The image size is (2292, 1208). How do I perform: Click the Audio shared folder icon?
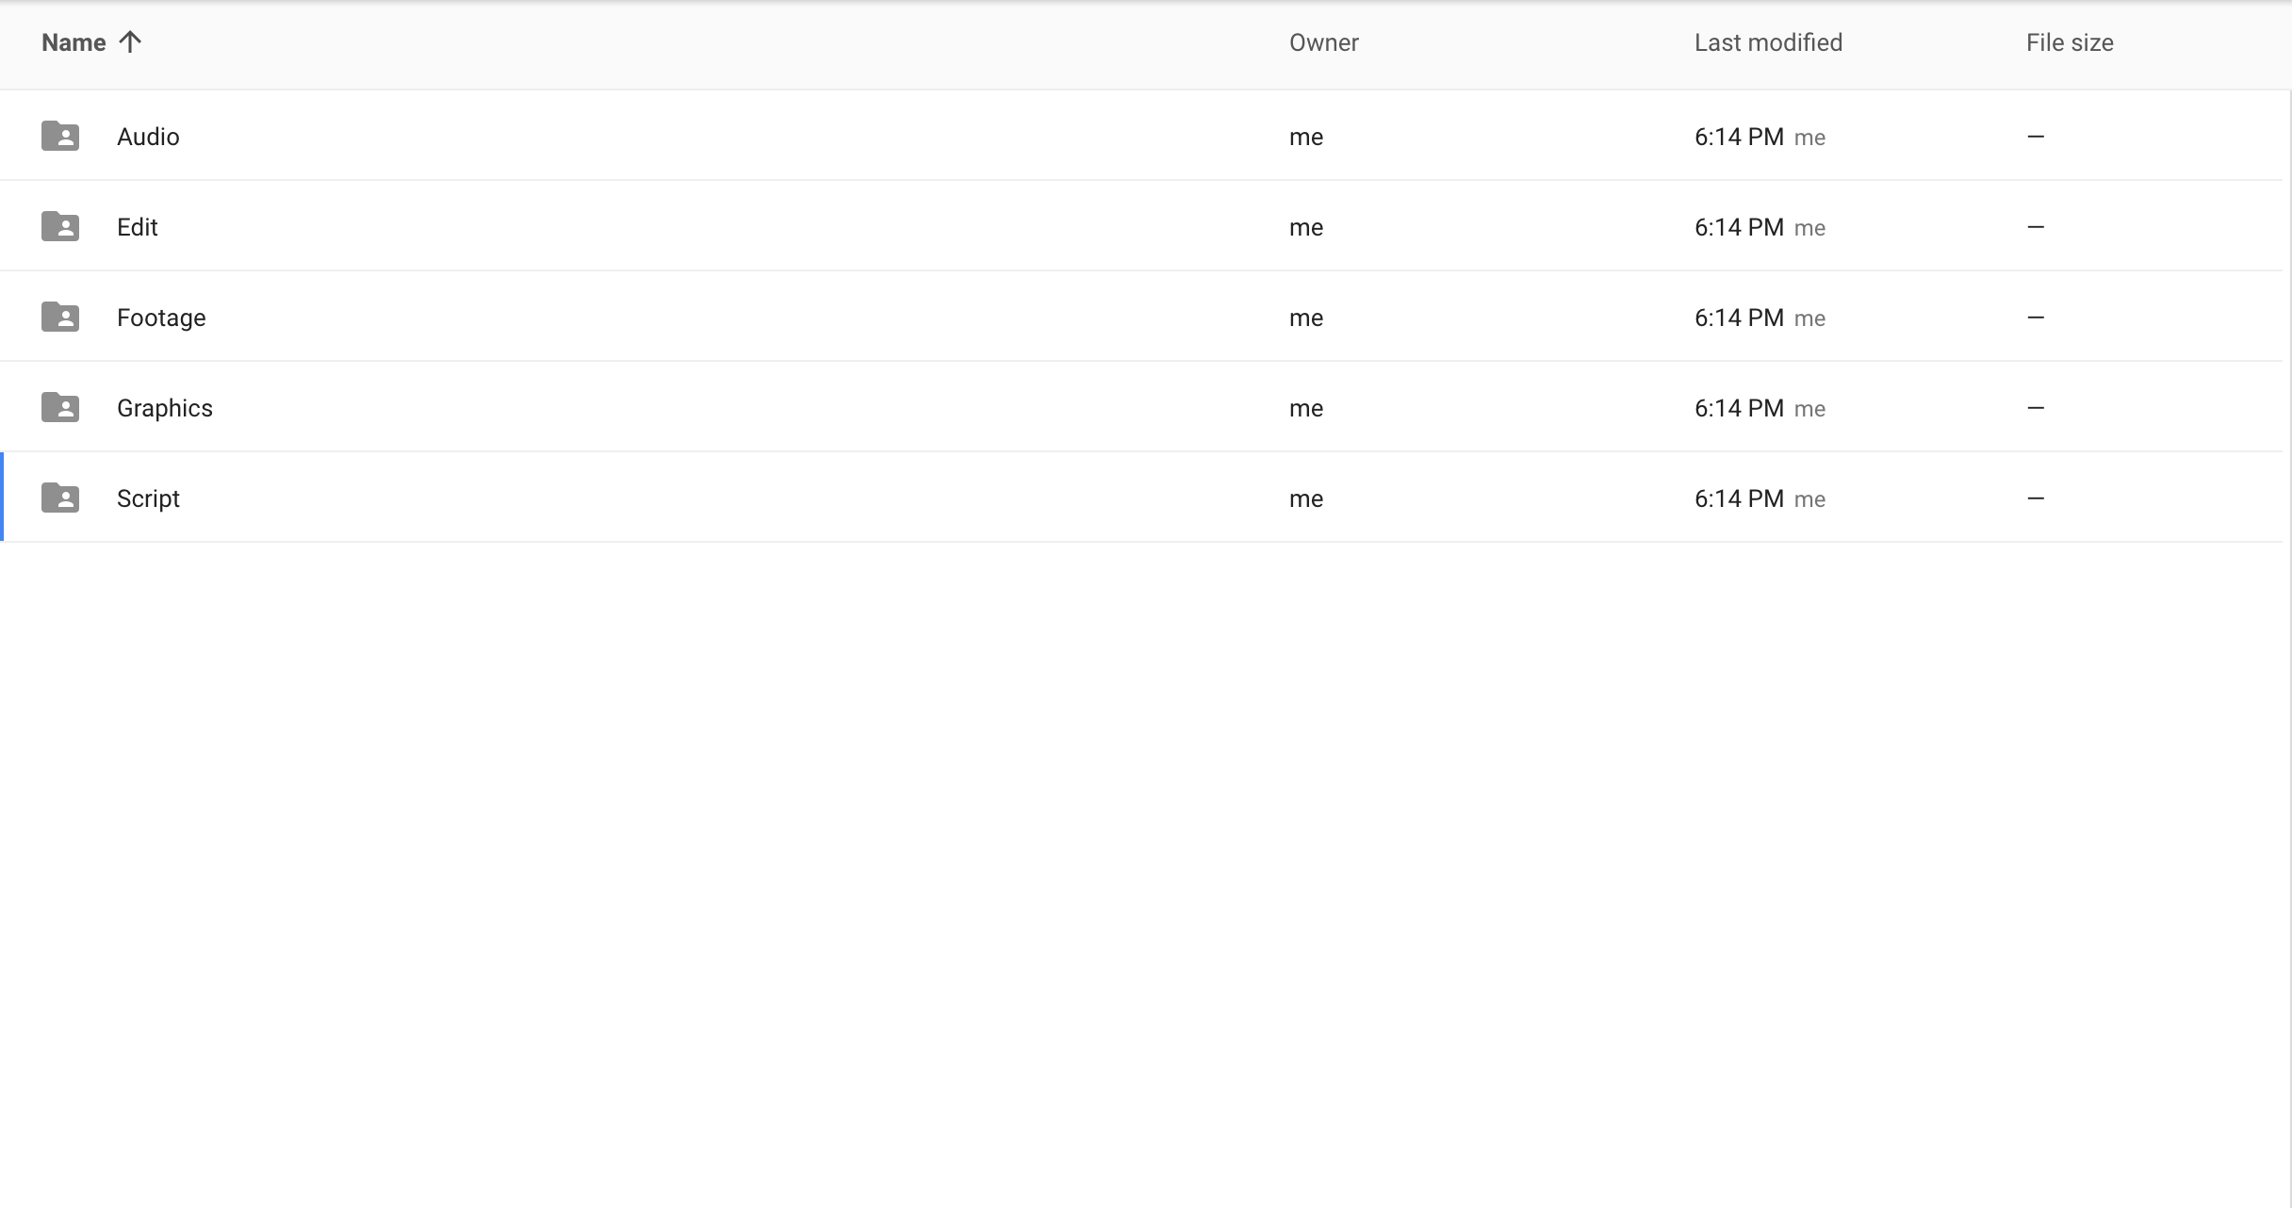coord(60,137)
